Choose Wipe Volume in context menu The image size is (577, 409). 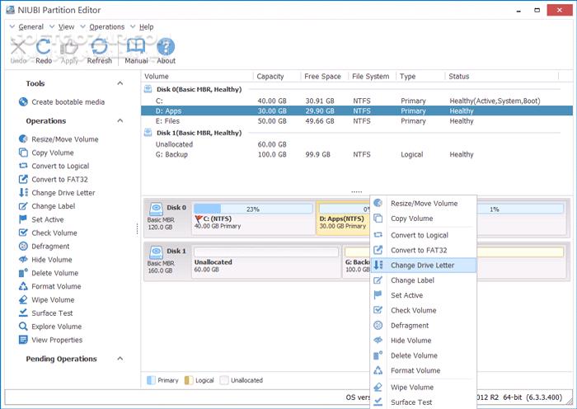424,388
